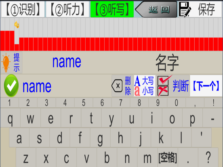
Task: Tap letter key c
Action: 66,157
